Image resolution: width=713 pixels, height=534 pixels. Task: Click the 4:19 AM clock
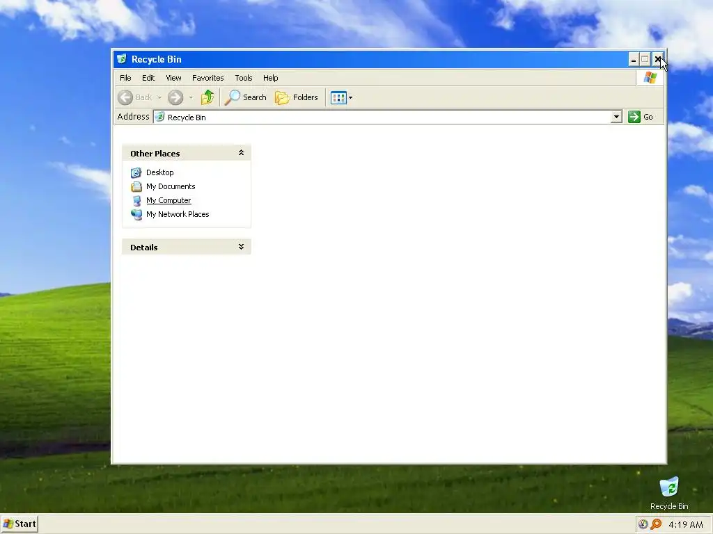click(686, 524)
